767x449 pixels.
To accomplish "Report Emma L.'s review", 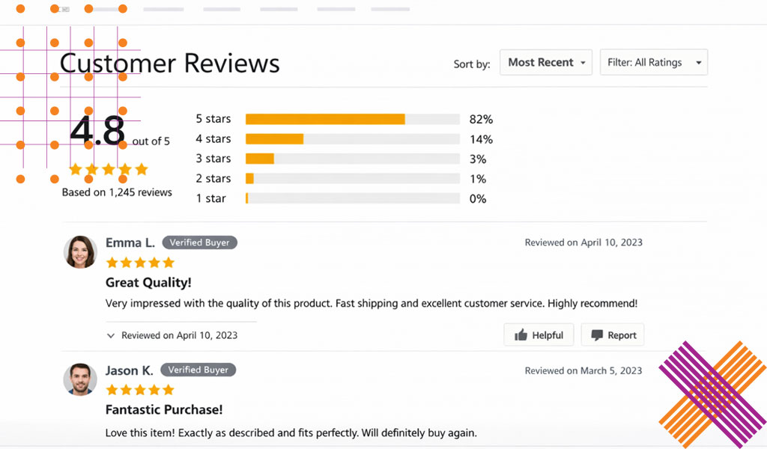I will (613, 335).
